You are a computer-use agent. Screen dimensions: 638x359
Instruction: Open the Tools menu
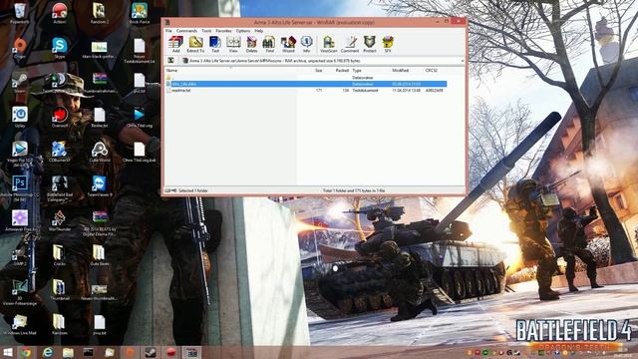206,31
